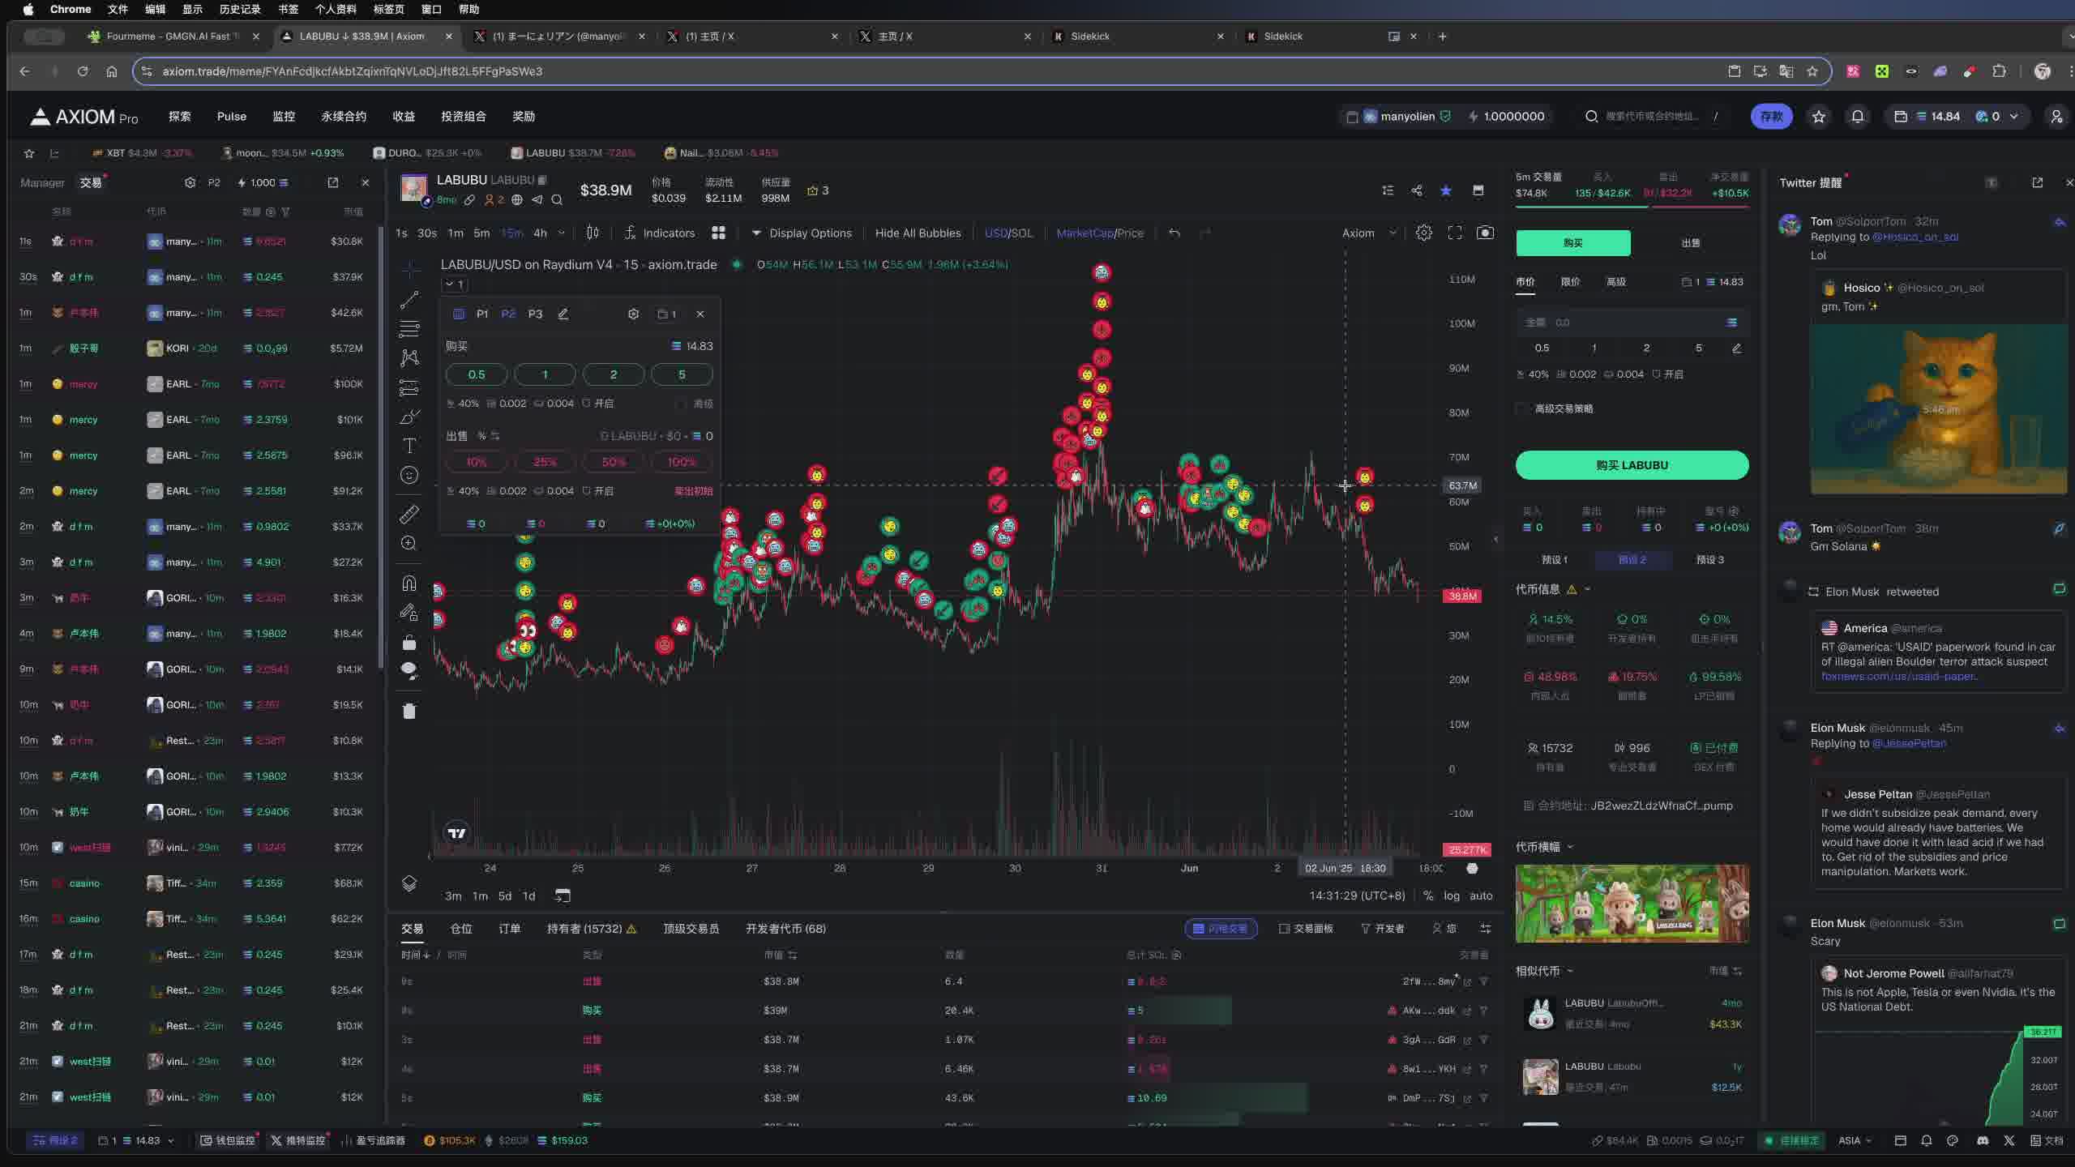Screen dimensions: 2075x1167
Task: Select the 出售 sell side button
Action: point(1691,242)
